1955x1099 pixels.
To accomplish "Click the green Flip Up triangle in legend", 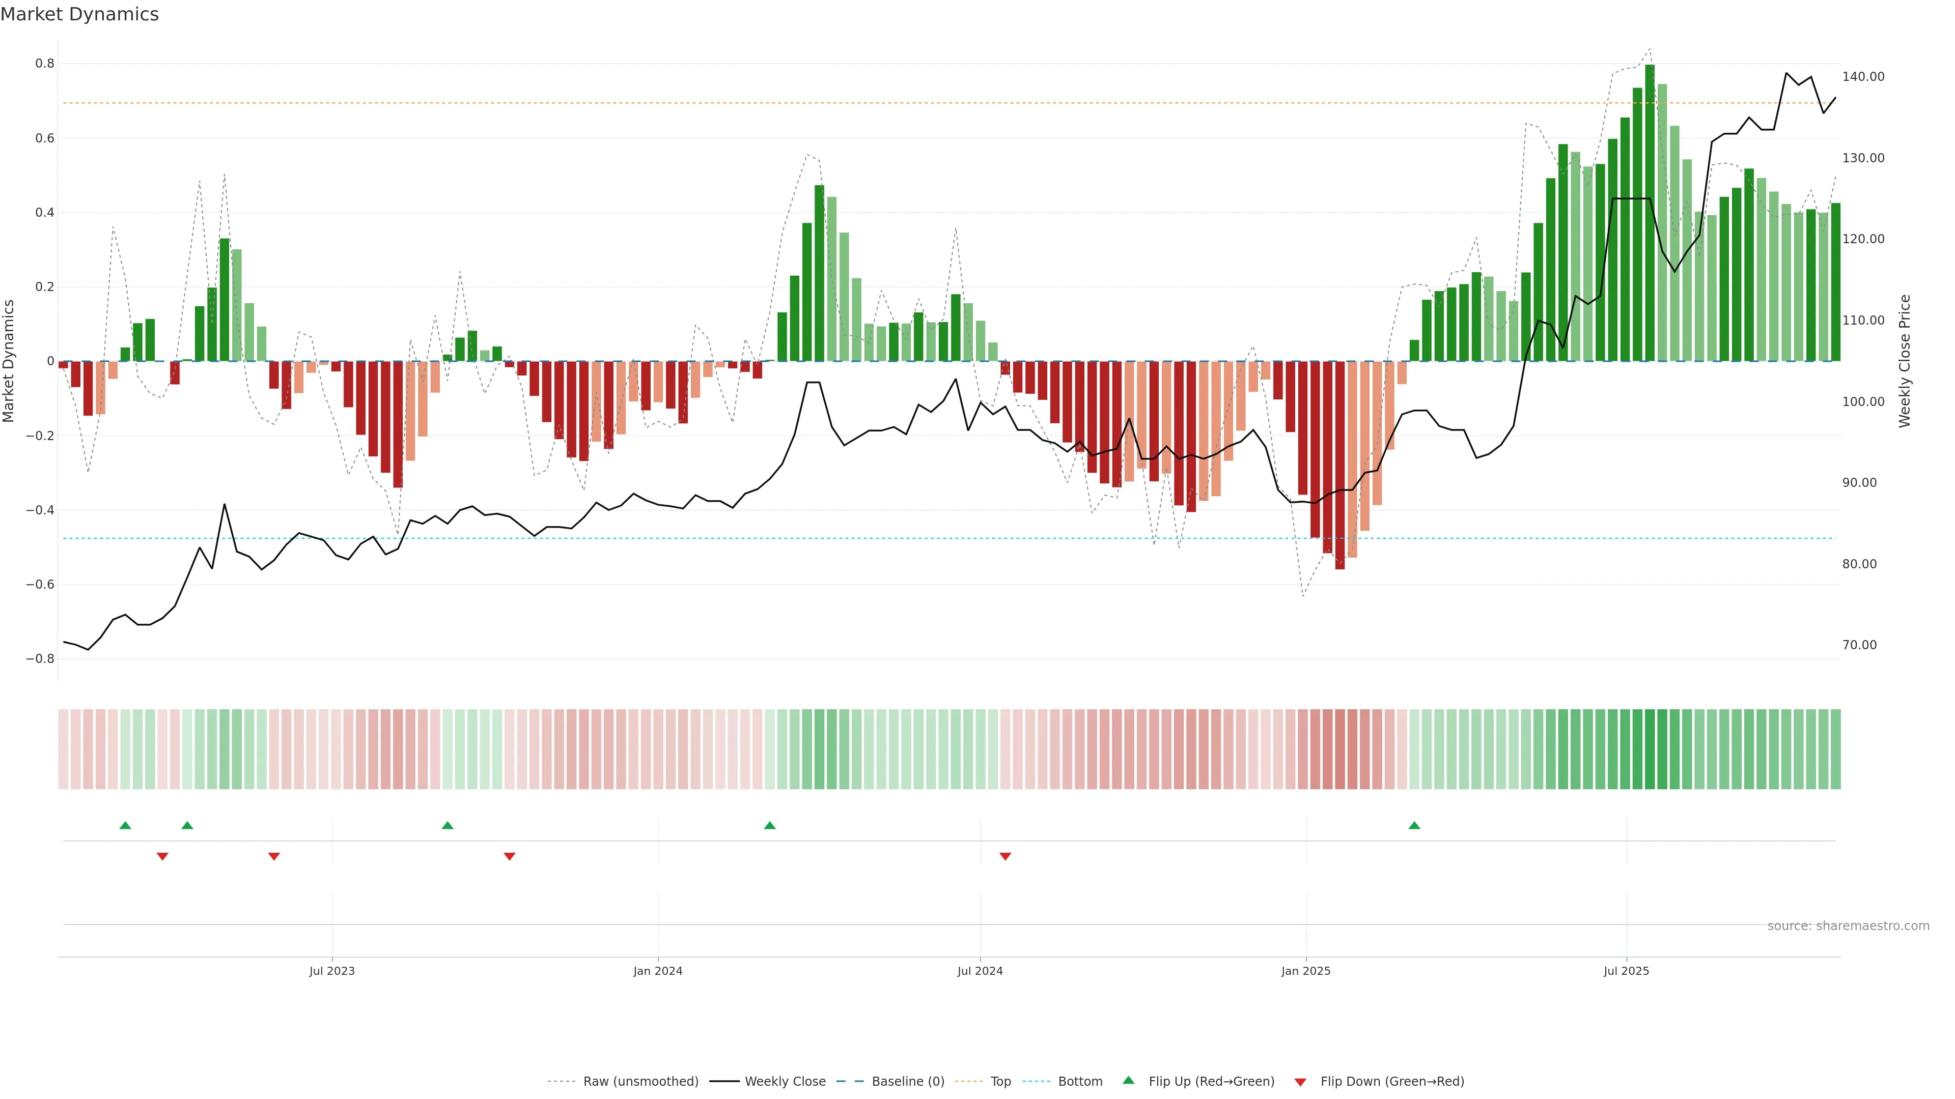I will click(x=1129, y=1080).
